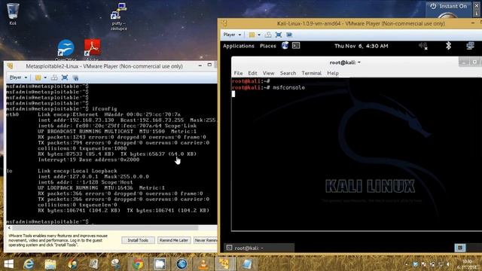
Task: Expand power options arrow in Kali-Linux toolbar
Action: coord(259,35)
